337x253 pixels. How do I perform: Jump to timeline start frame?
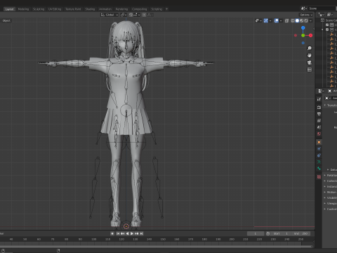pos(118,233)
